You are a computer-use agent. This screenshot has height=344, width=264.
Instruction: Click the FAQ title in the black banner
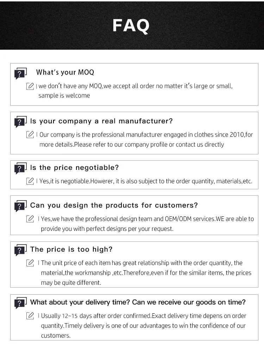(x=131, y=26)
